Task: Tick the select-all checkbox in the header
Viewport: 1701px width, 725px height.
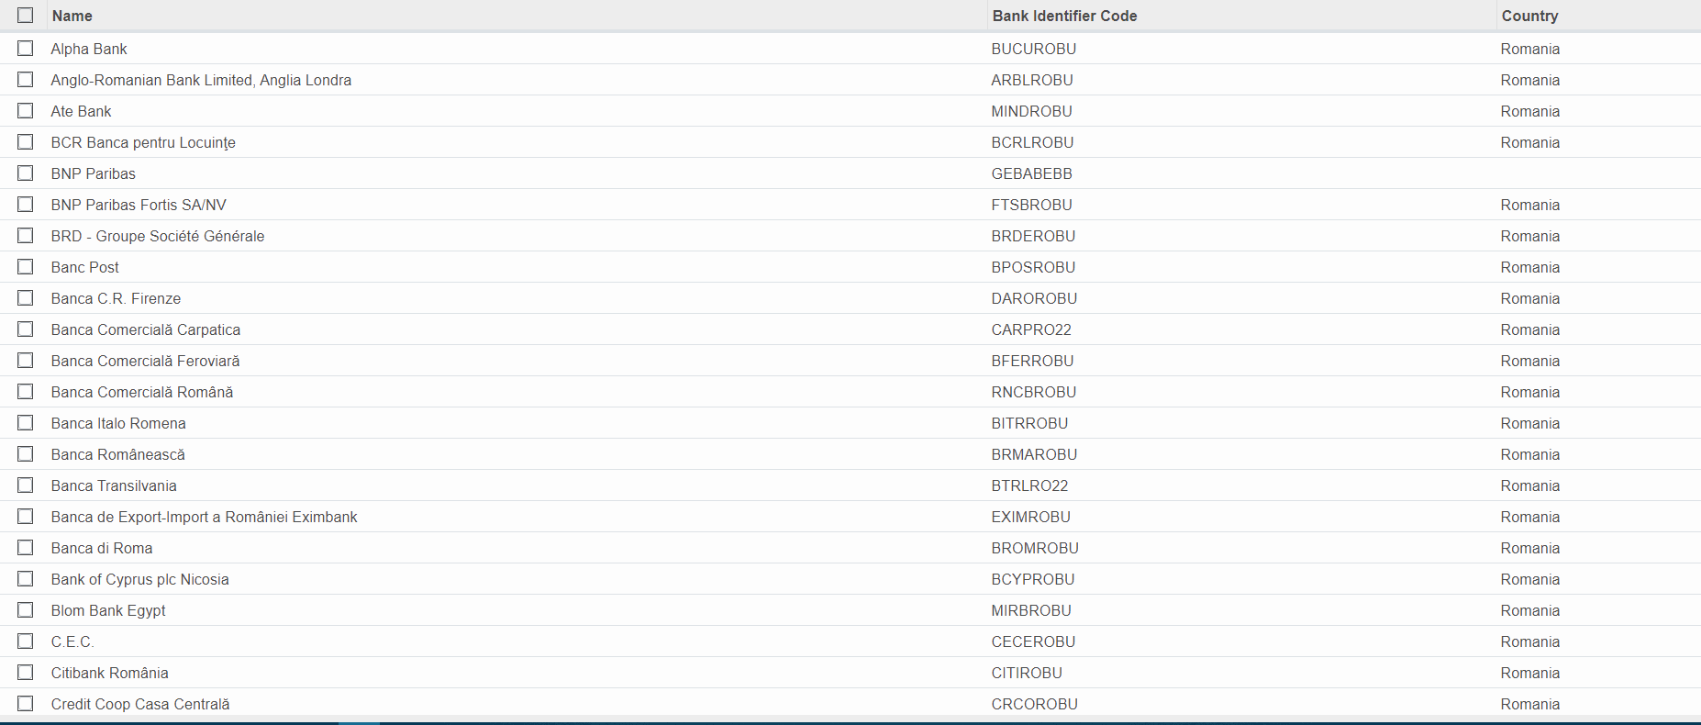Action: pos(25,16)
